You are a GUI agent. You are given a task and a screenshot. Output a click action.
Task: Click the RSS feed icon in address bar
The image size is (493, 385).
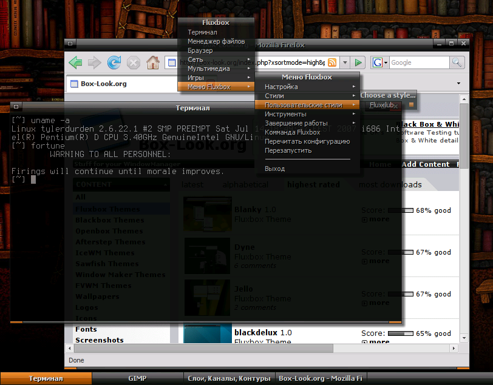tap(332, 62)
